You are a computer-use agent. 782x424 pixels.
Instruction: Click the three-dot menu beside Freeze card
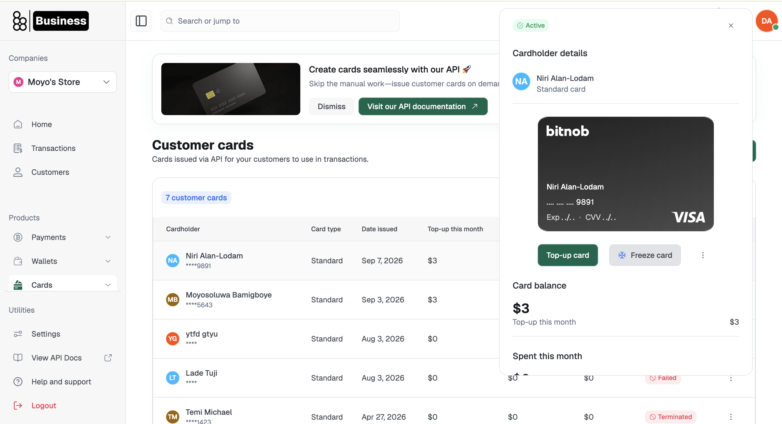703,255
